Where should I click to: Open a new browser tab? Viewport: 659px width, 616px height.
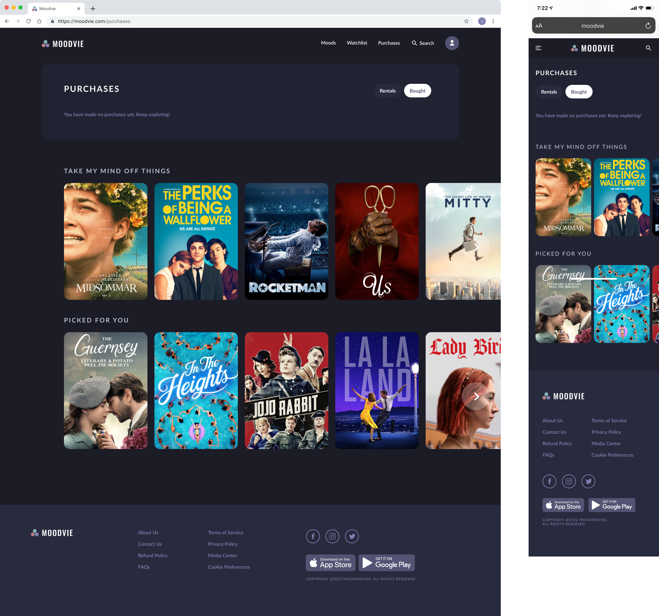click(93, 9)
